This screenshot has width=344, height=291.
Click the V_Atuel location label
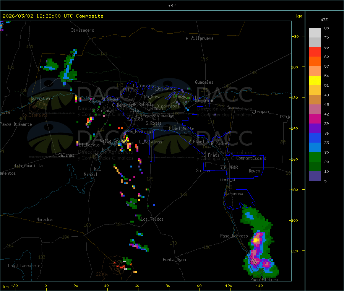196,141
